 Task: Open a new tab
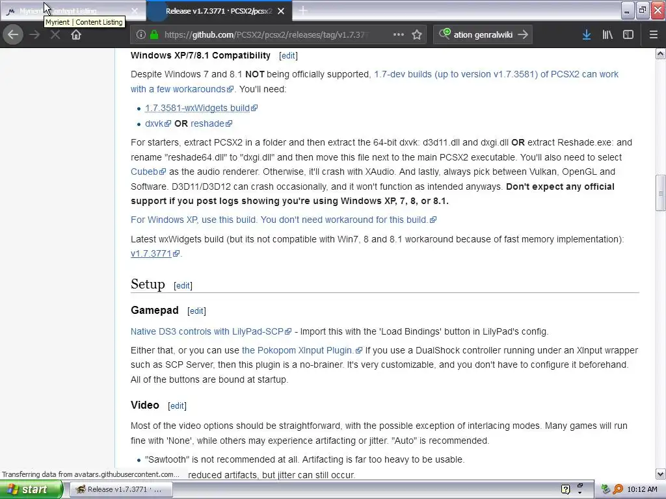tap(303, 10)
